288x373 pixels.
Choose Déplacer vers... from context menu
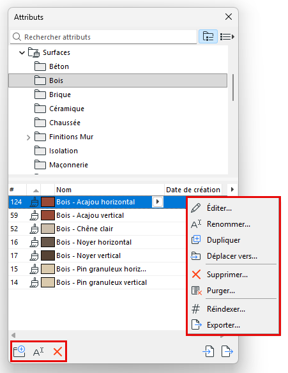233,256
